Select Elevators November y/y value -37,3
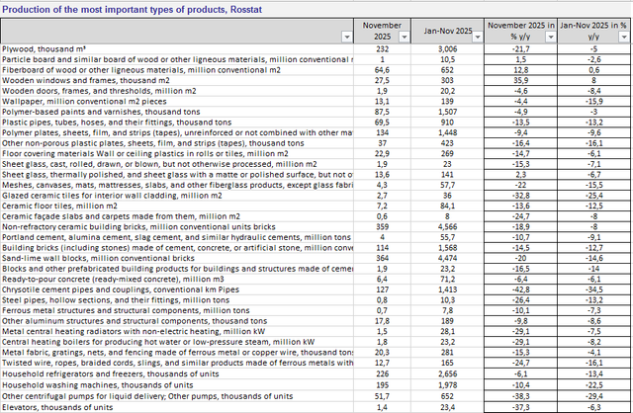This screenshot has height=413, width=633. (521, 407)
